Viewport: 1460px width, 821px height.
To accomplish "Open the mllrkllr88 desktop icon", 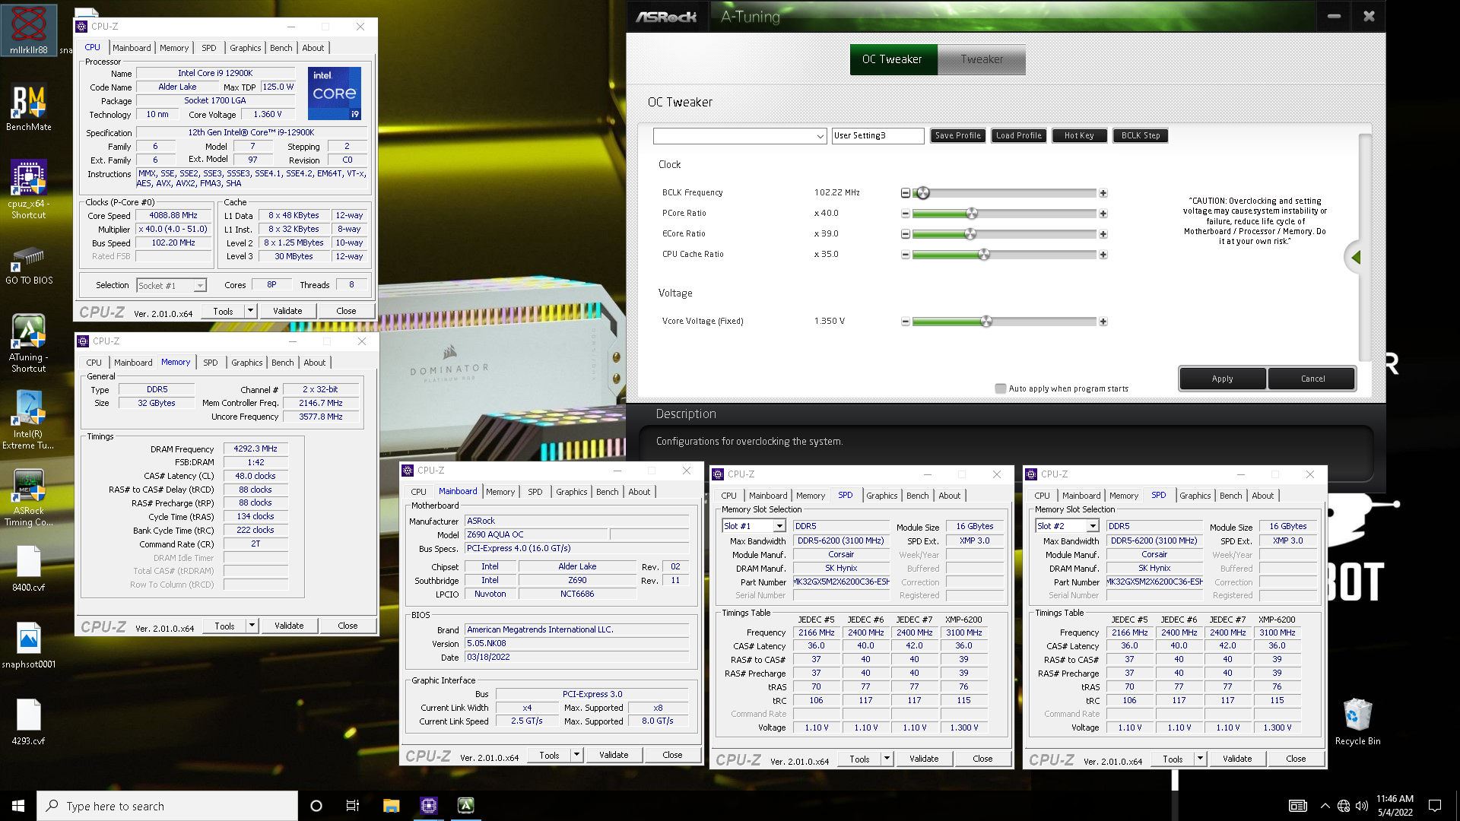I will pyautogui.click(x=29, y=30).
